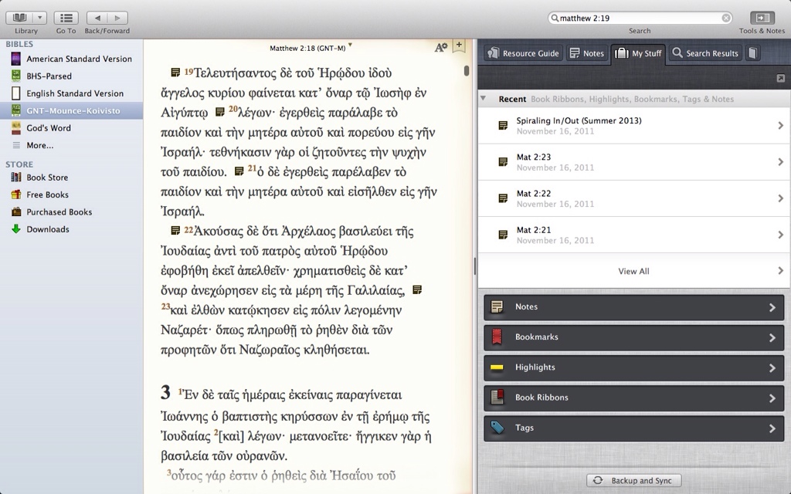The image size is (791, 494).
Task: Switch to the Search Results tab
Action: (x=704, y=53)
